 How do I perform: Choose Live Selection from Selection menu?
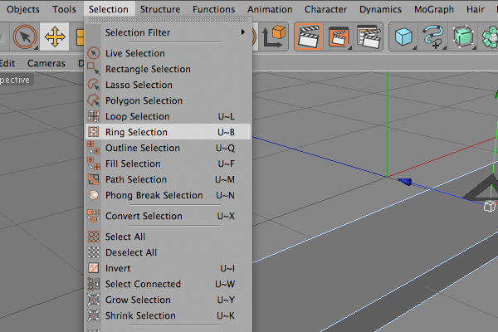(x=168, y=53)
